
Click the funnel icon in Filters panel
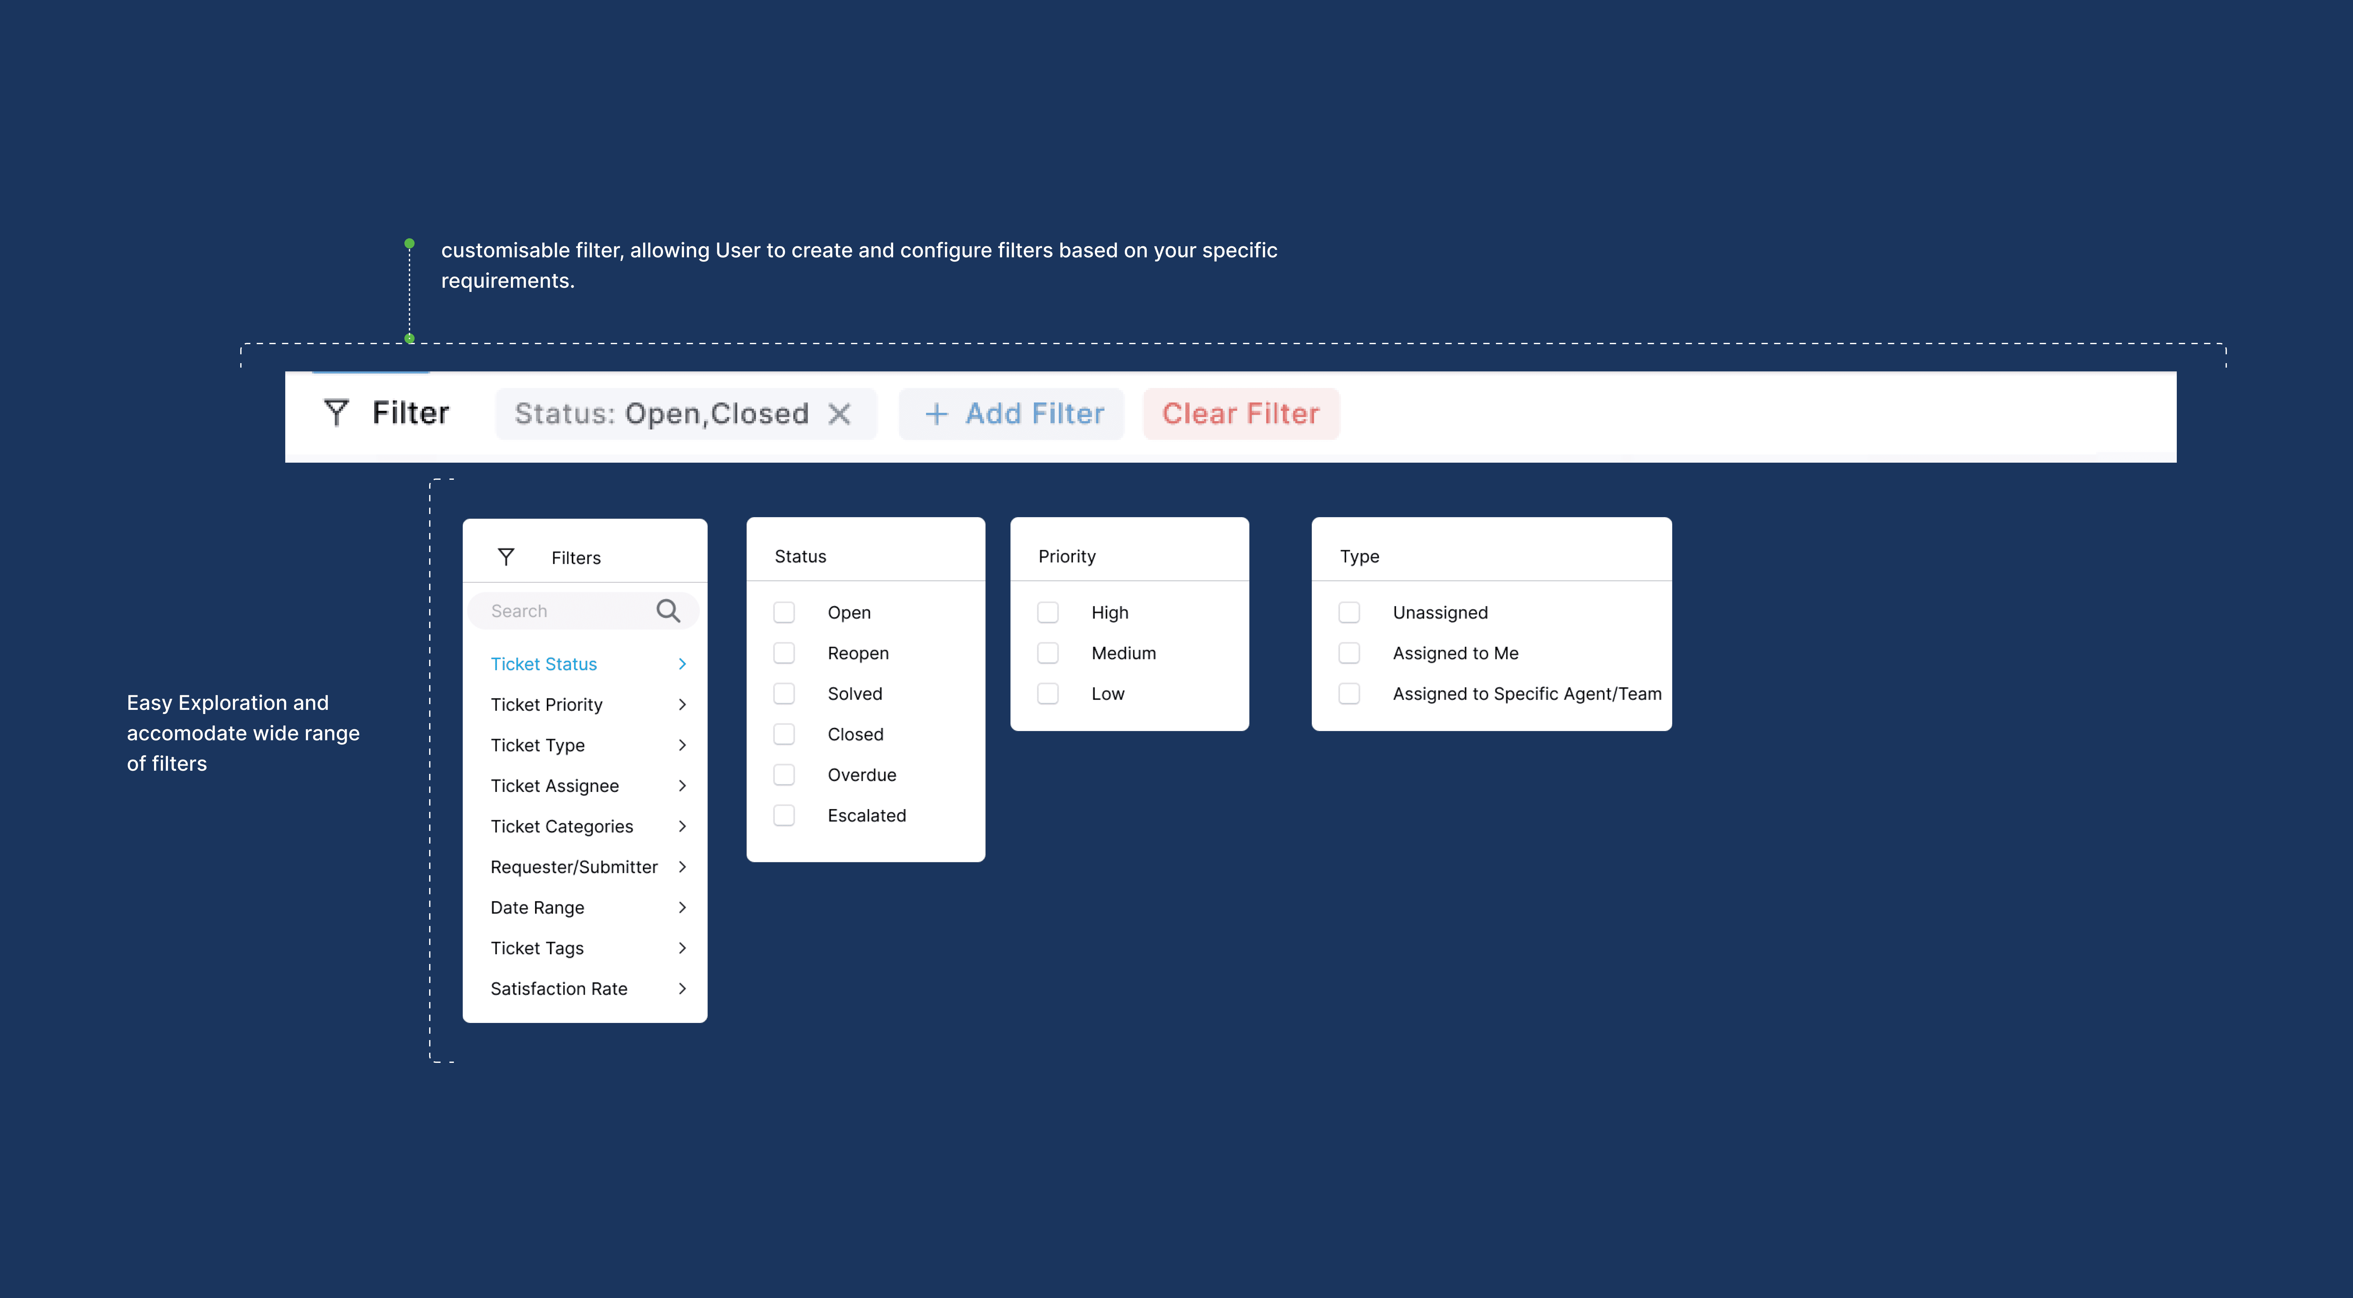[506, 557]
